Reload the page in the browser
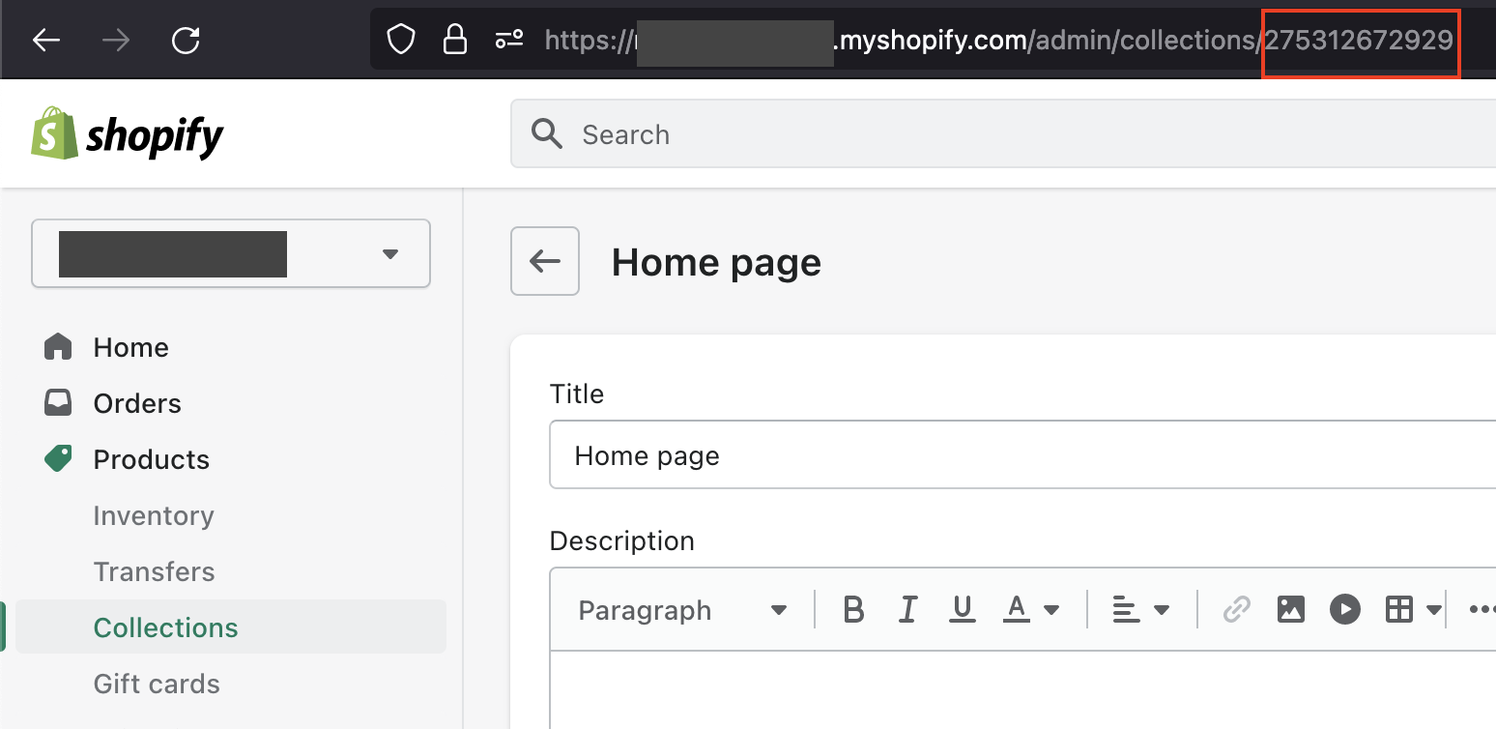Image resolution: width=1496 pixels, height=729 pixels. tap(186, 40)
